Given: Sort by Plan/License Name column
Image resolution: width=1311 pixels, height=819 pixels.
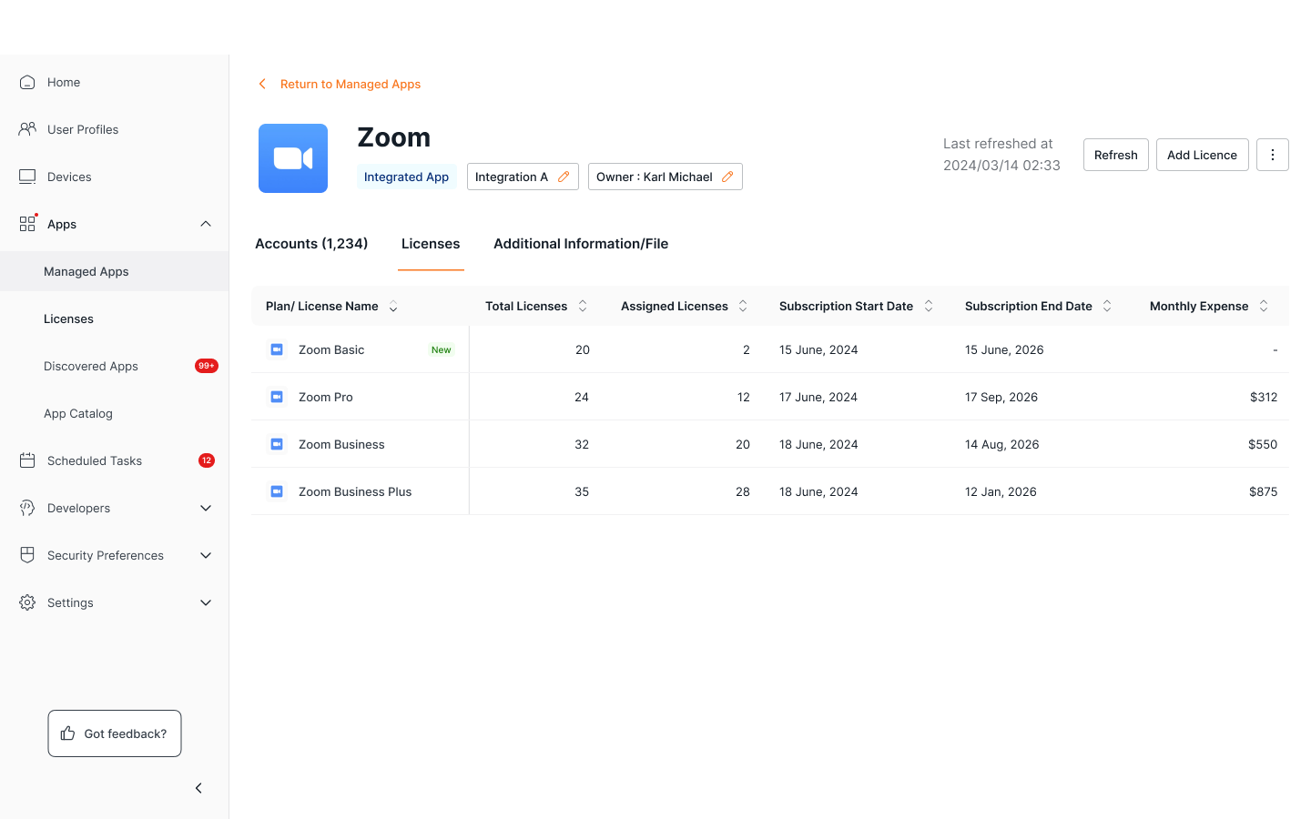Looking at the screenshot, I should tap(393, 307).
